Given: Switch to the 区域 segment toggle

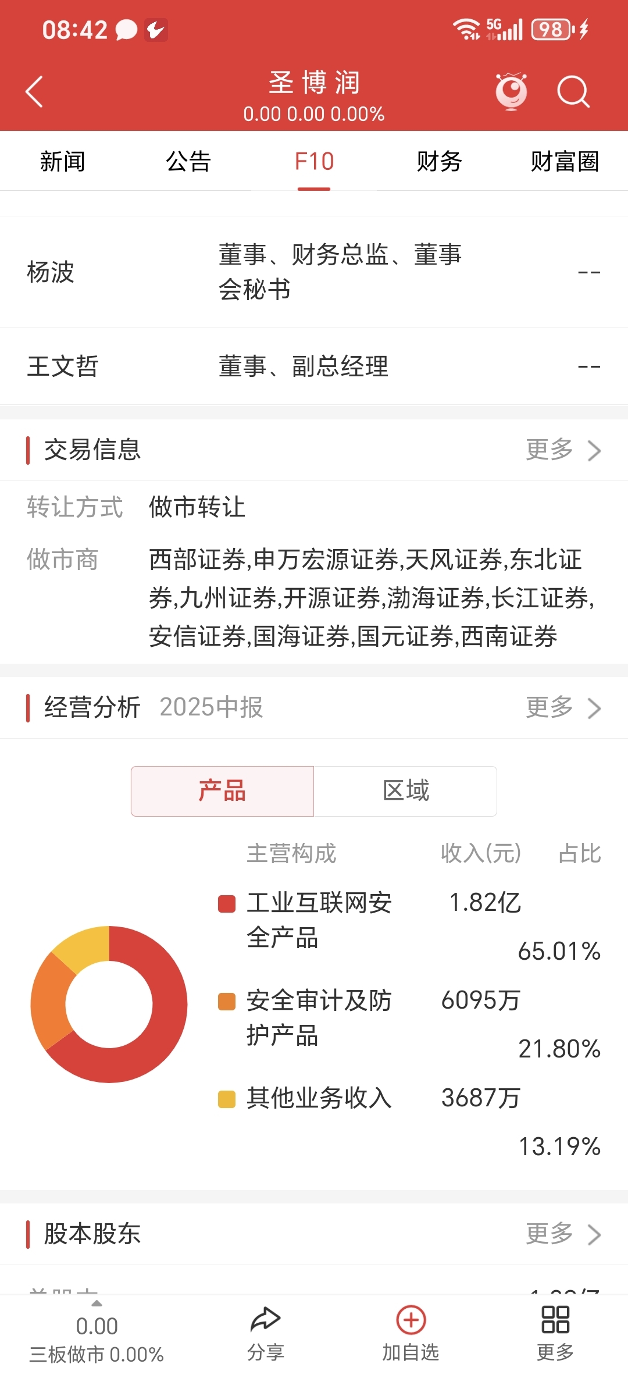Looking at the screenshot, I should click(405, 791).
